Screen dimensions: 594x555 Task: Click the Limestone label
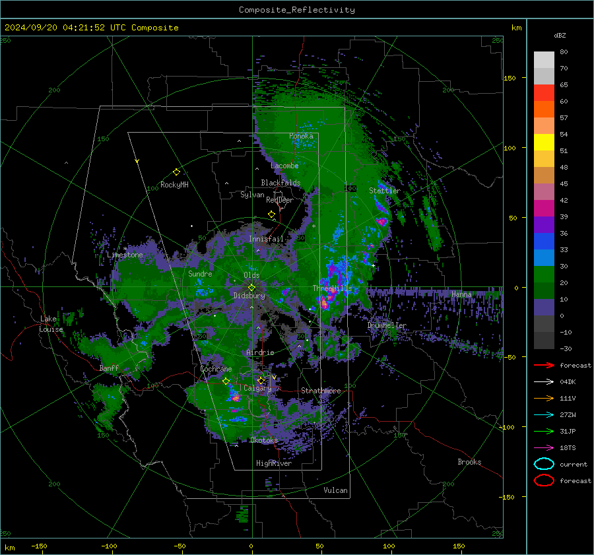pos(125,255)
